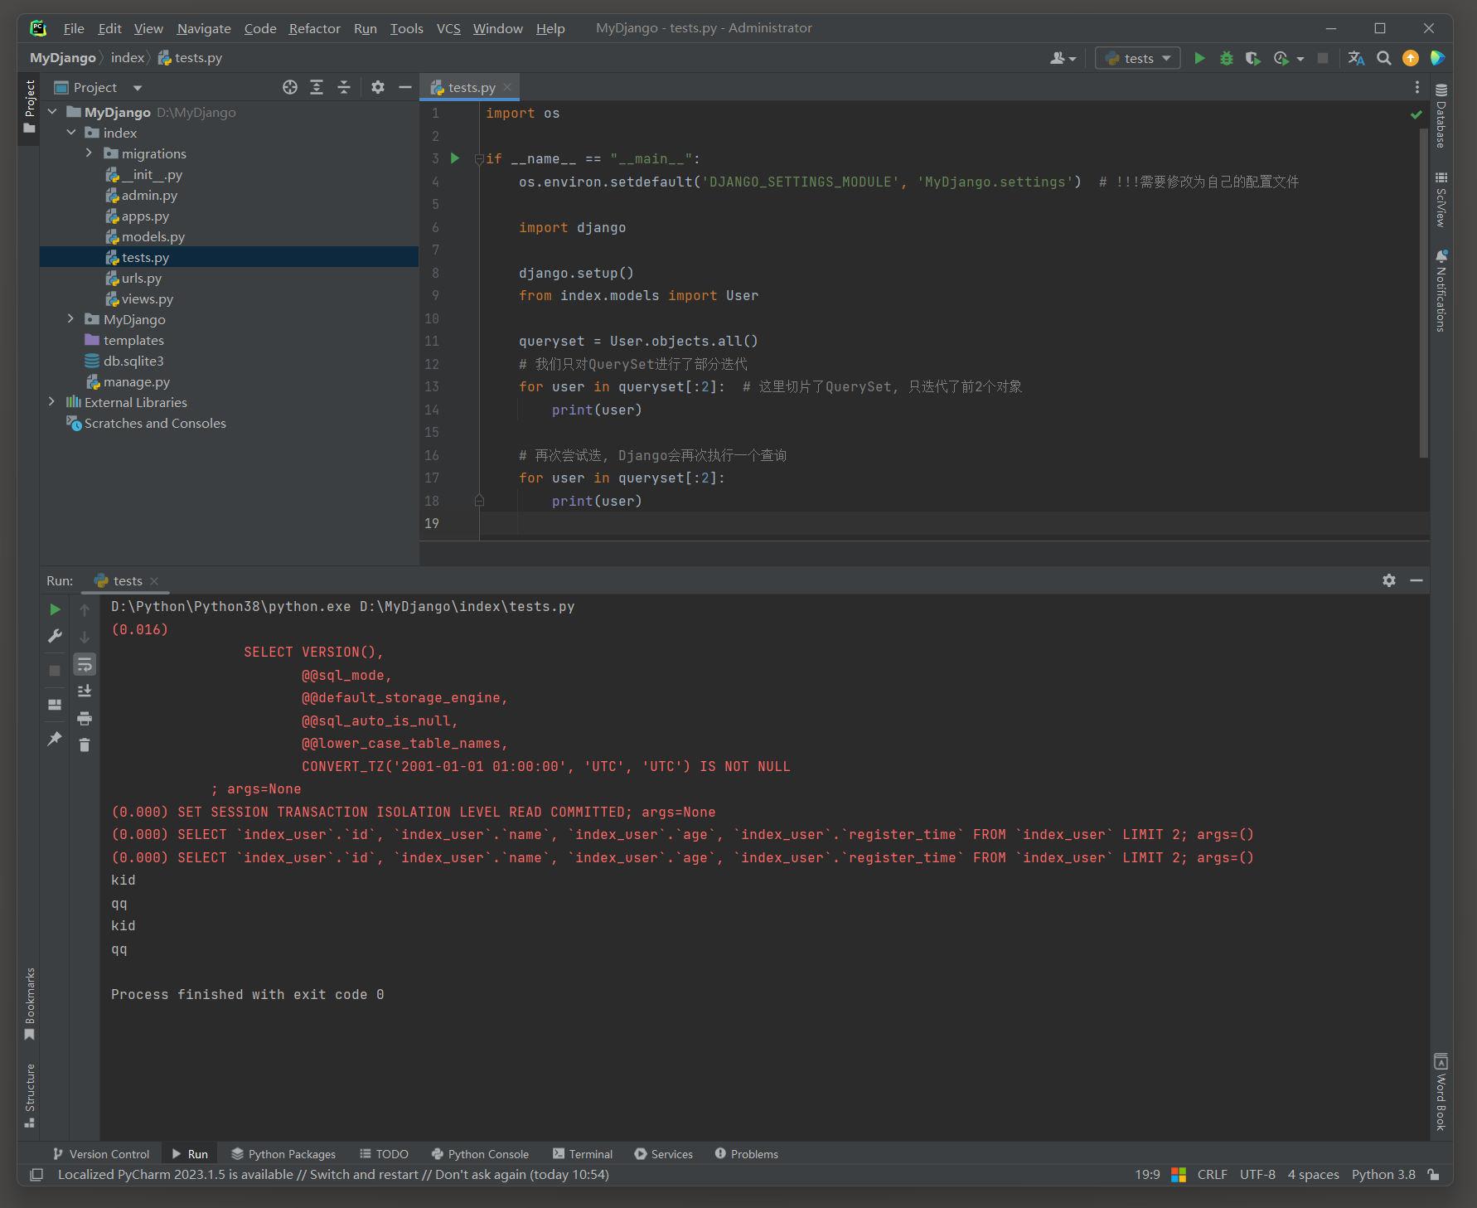Expand External Libraries node
Screen dimensions: 1477x1208
click(x=52, y=402)
